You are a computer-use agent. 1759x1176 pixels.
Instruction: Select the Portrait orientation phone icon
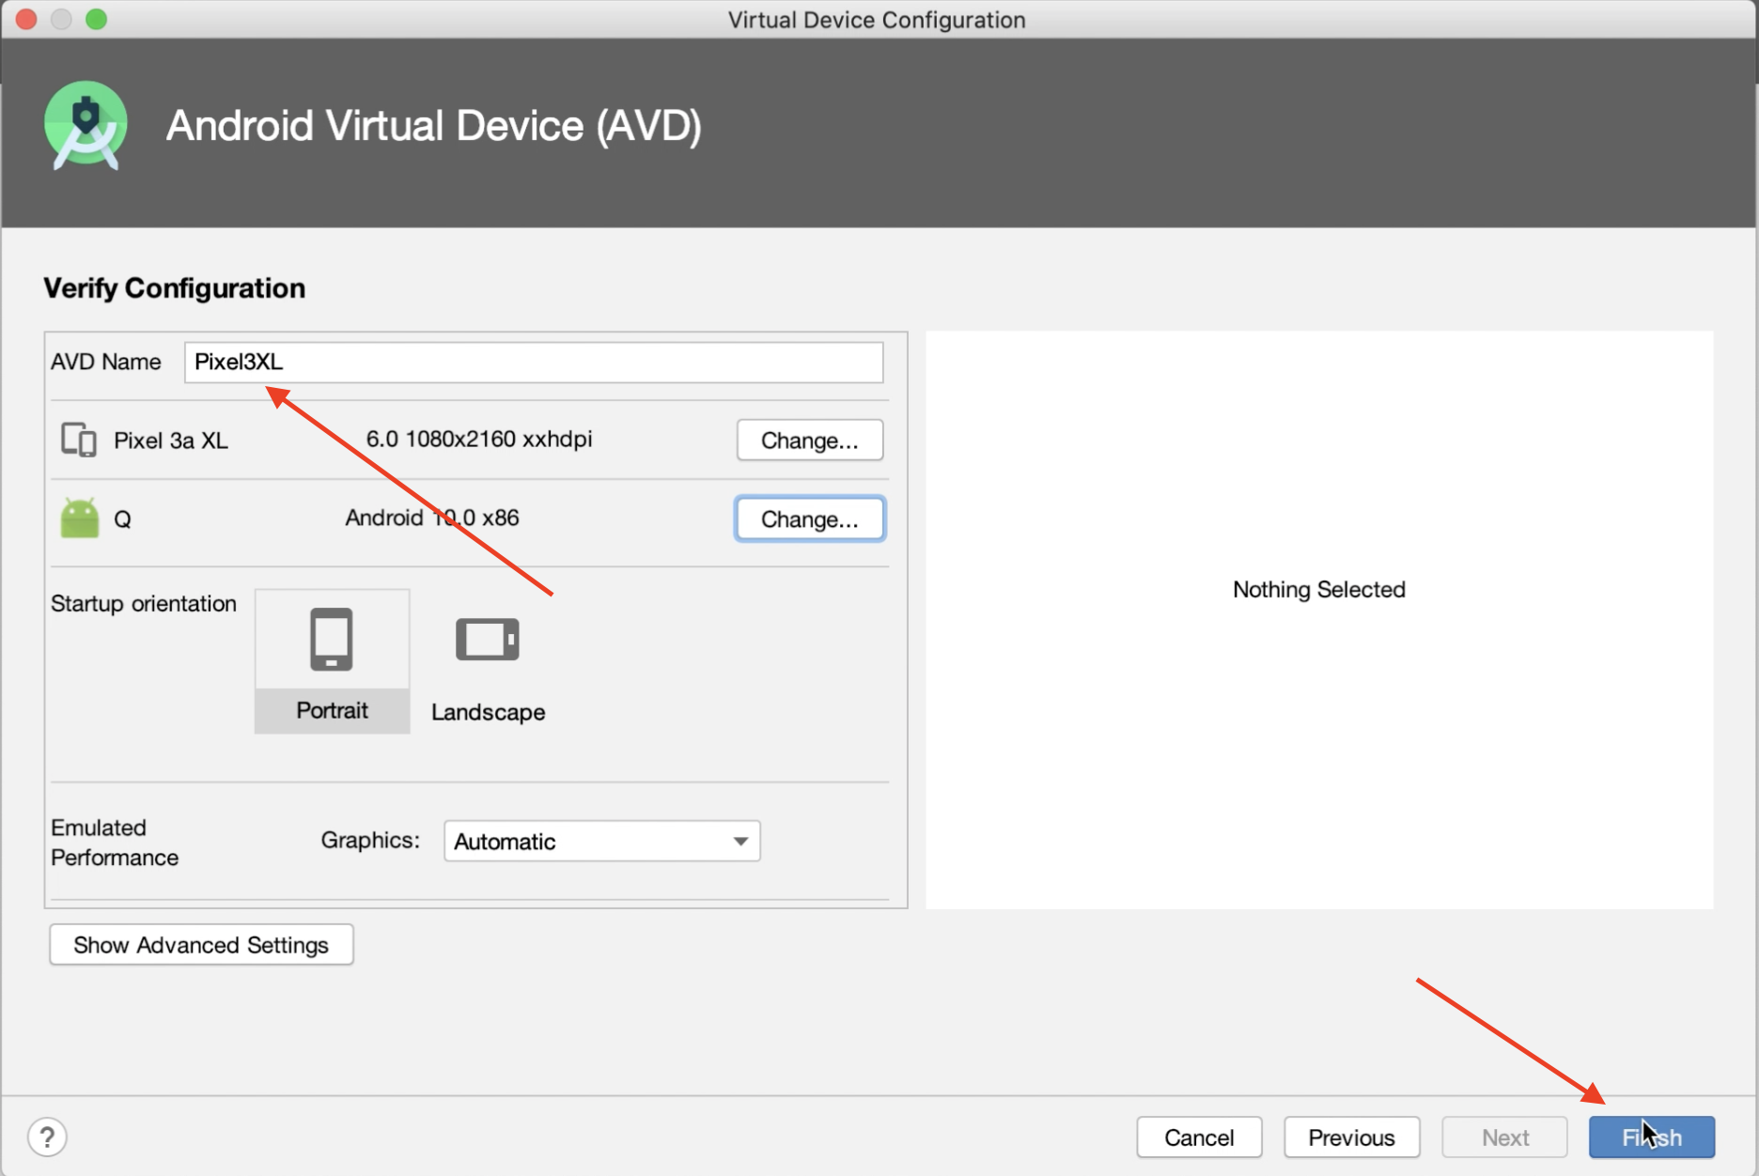click(x=332, y=640)
